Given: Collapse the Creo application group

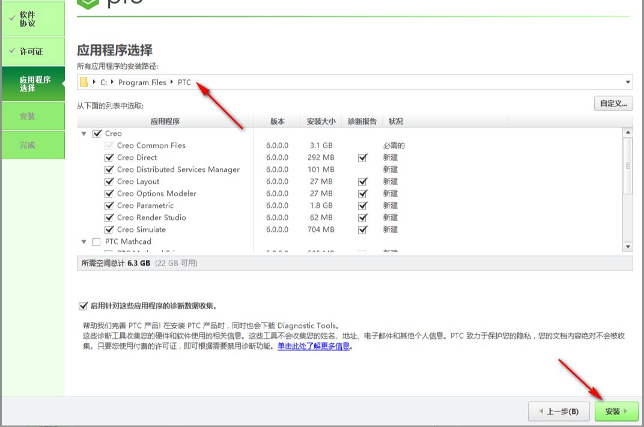Looking at the screenshot, I should tap(84, 134).
